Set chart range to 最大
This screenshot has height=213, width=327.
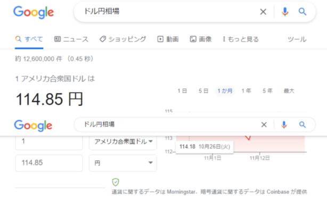pos(289,91)
